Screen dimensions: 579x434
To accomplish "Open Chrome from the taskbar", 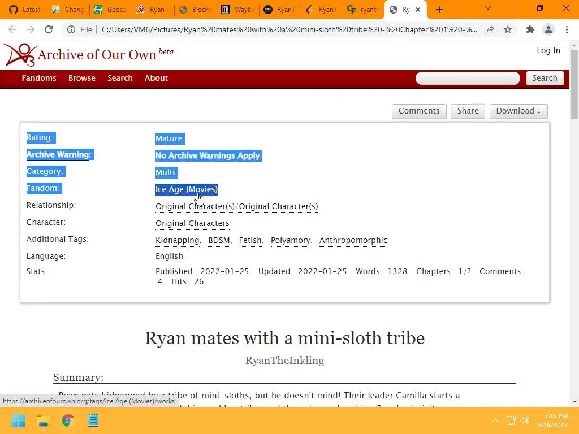I will (x=68, y=420).
